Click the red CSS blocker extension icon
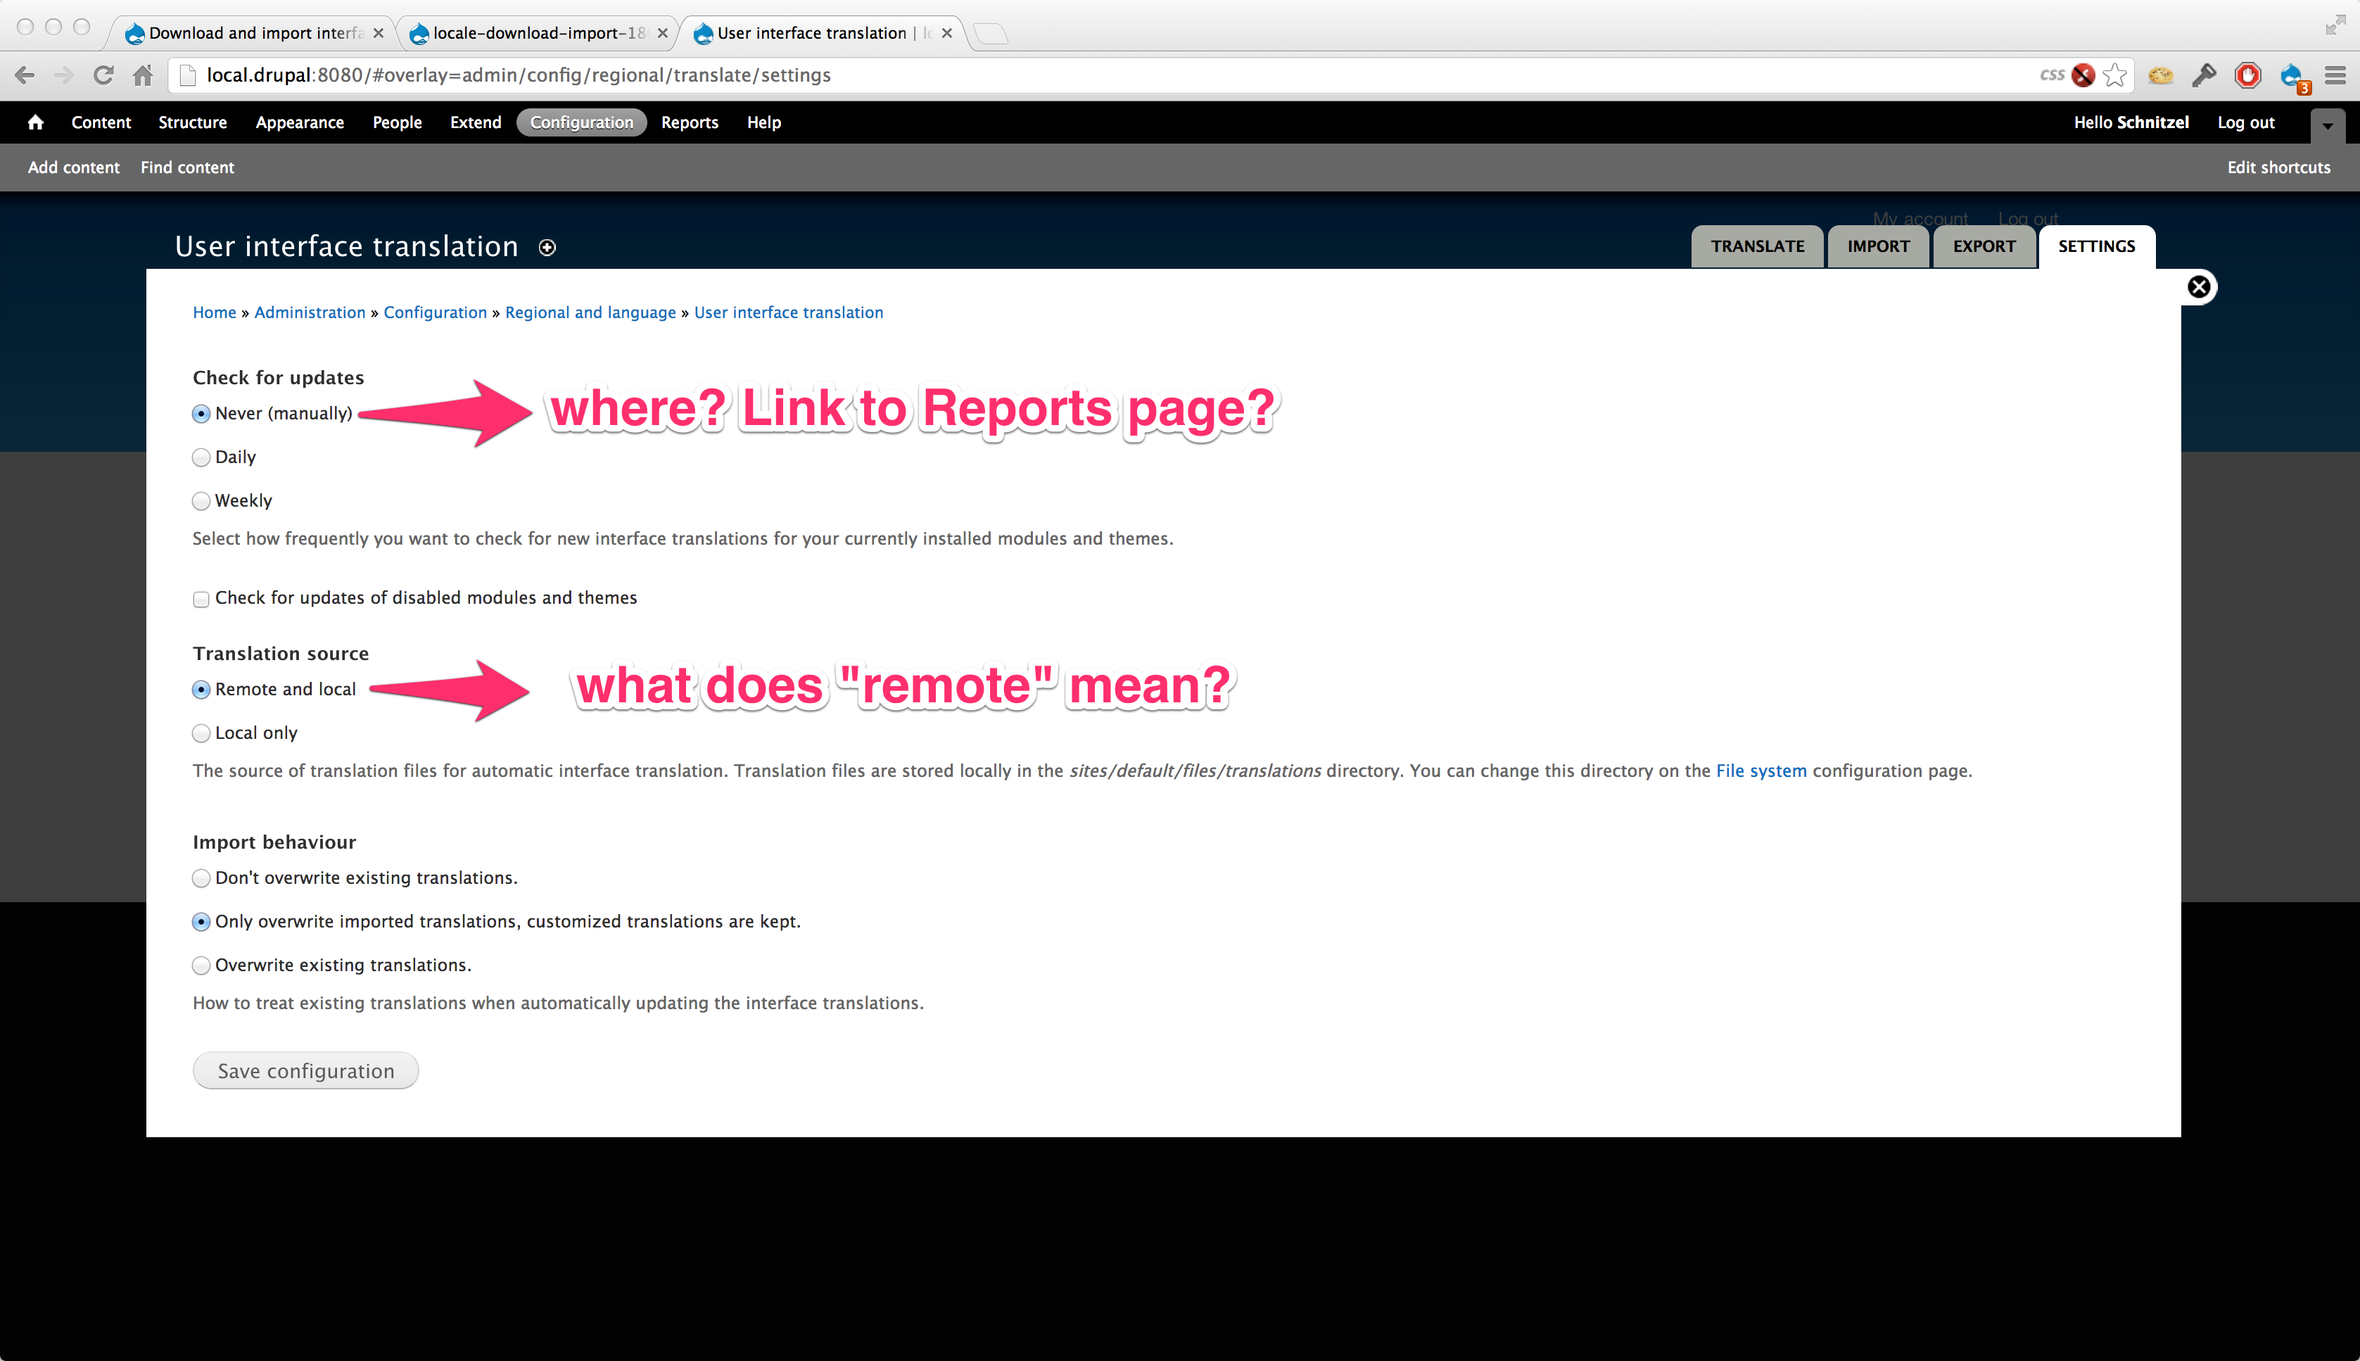 pyautogui.click(x=2082, y=75)
